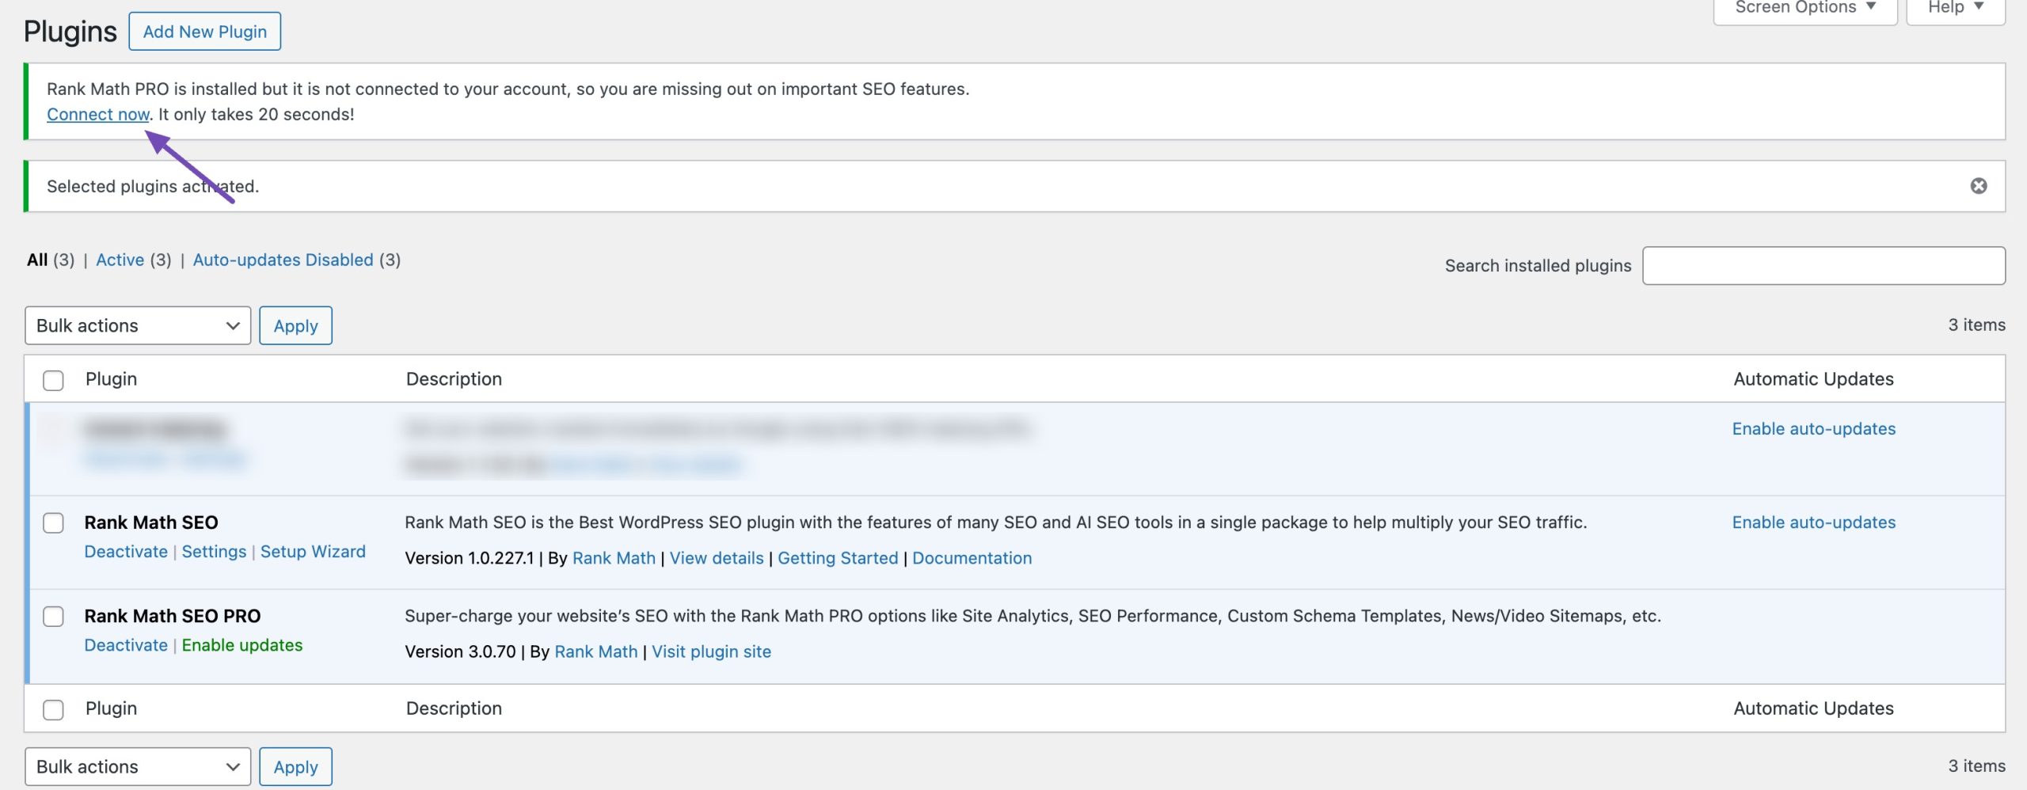Open the top Bulk actions dropdown
Image resolution: width=2027 pixels, height=790 pixels.
coord(138,325)
